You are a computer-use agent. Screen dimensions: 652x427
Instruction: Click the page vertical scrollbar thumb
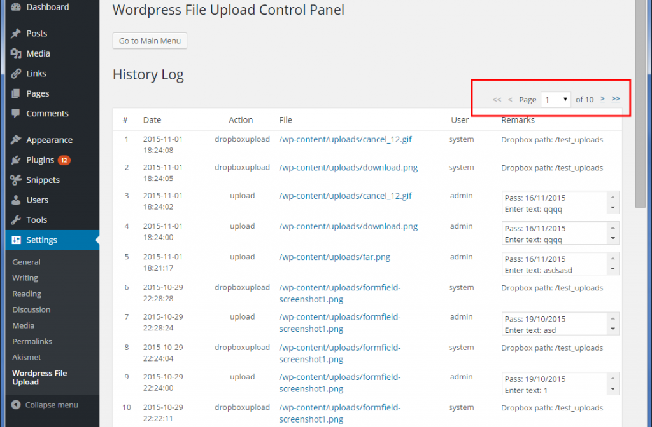641,104
